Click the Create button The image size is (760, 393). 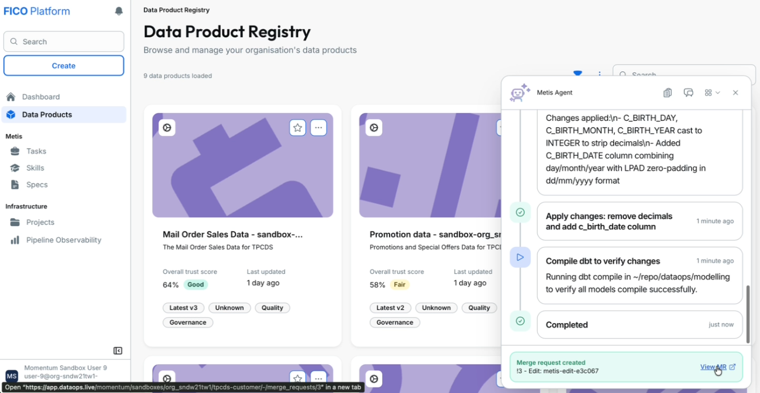click(64, 65)
